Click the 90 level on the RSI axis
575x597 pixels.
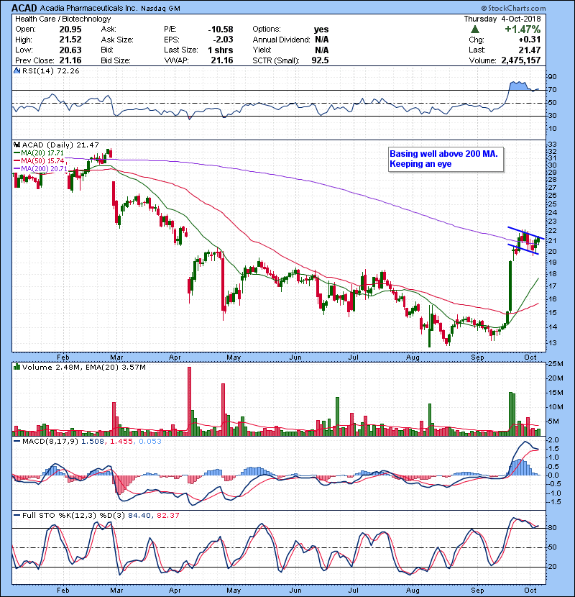pyautogui.click(x=552, y=77)
